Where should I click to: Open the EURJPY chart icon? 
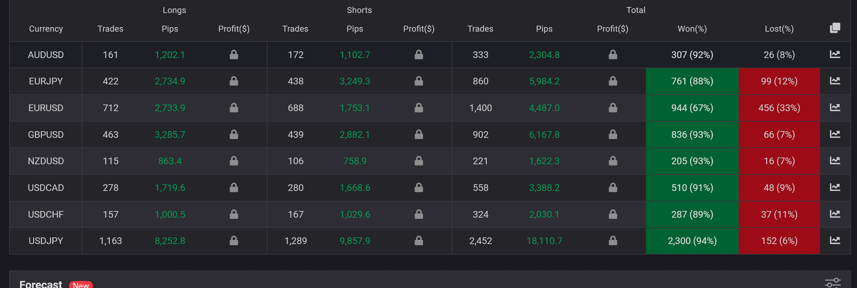(x=835, y=81)
